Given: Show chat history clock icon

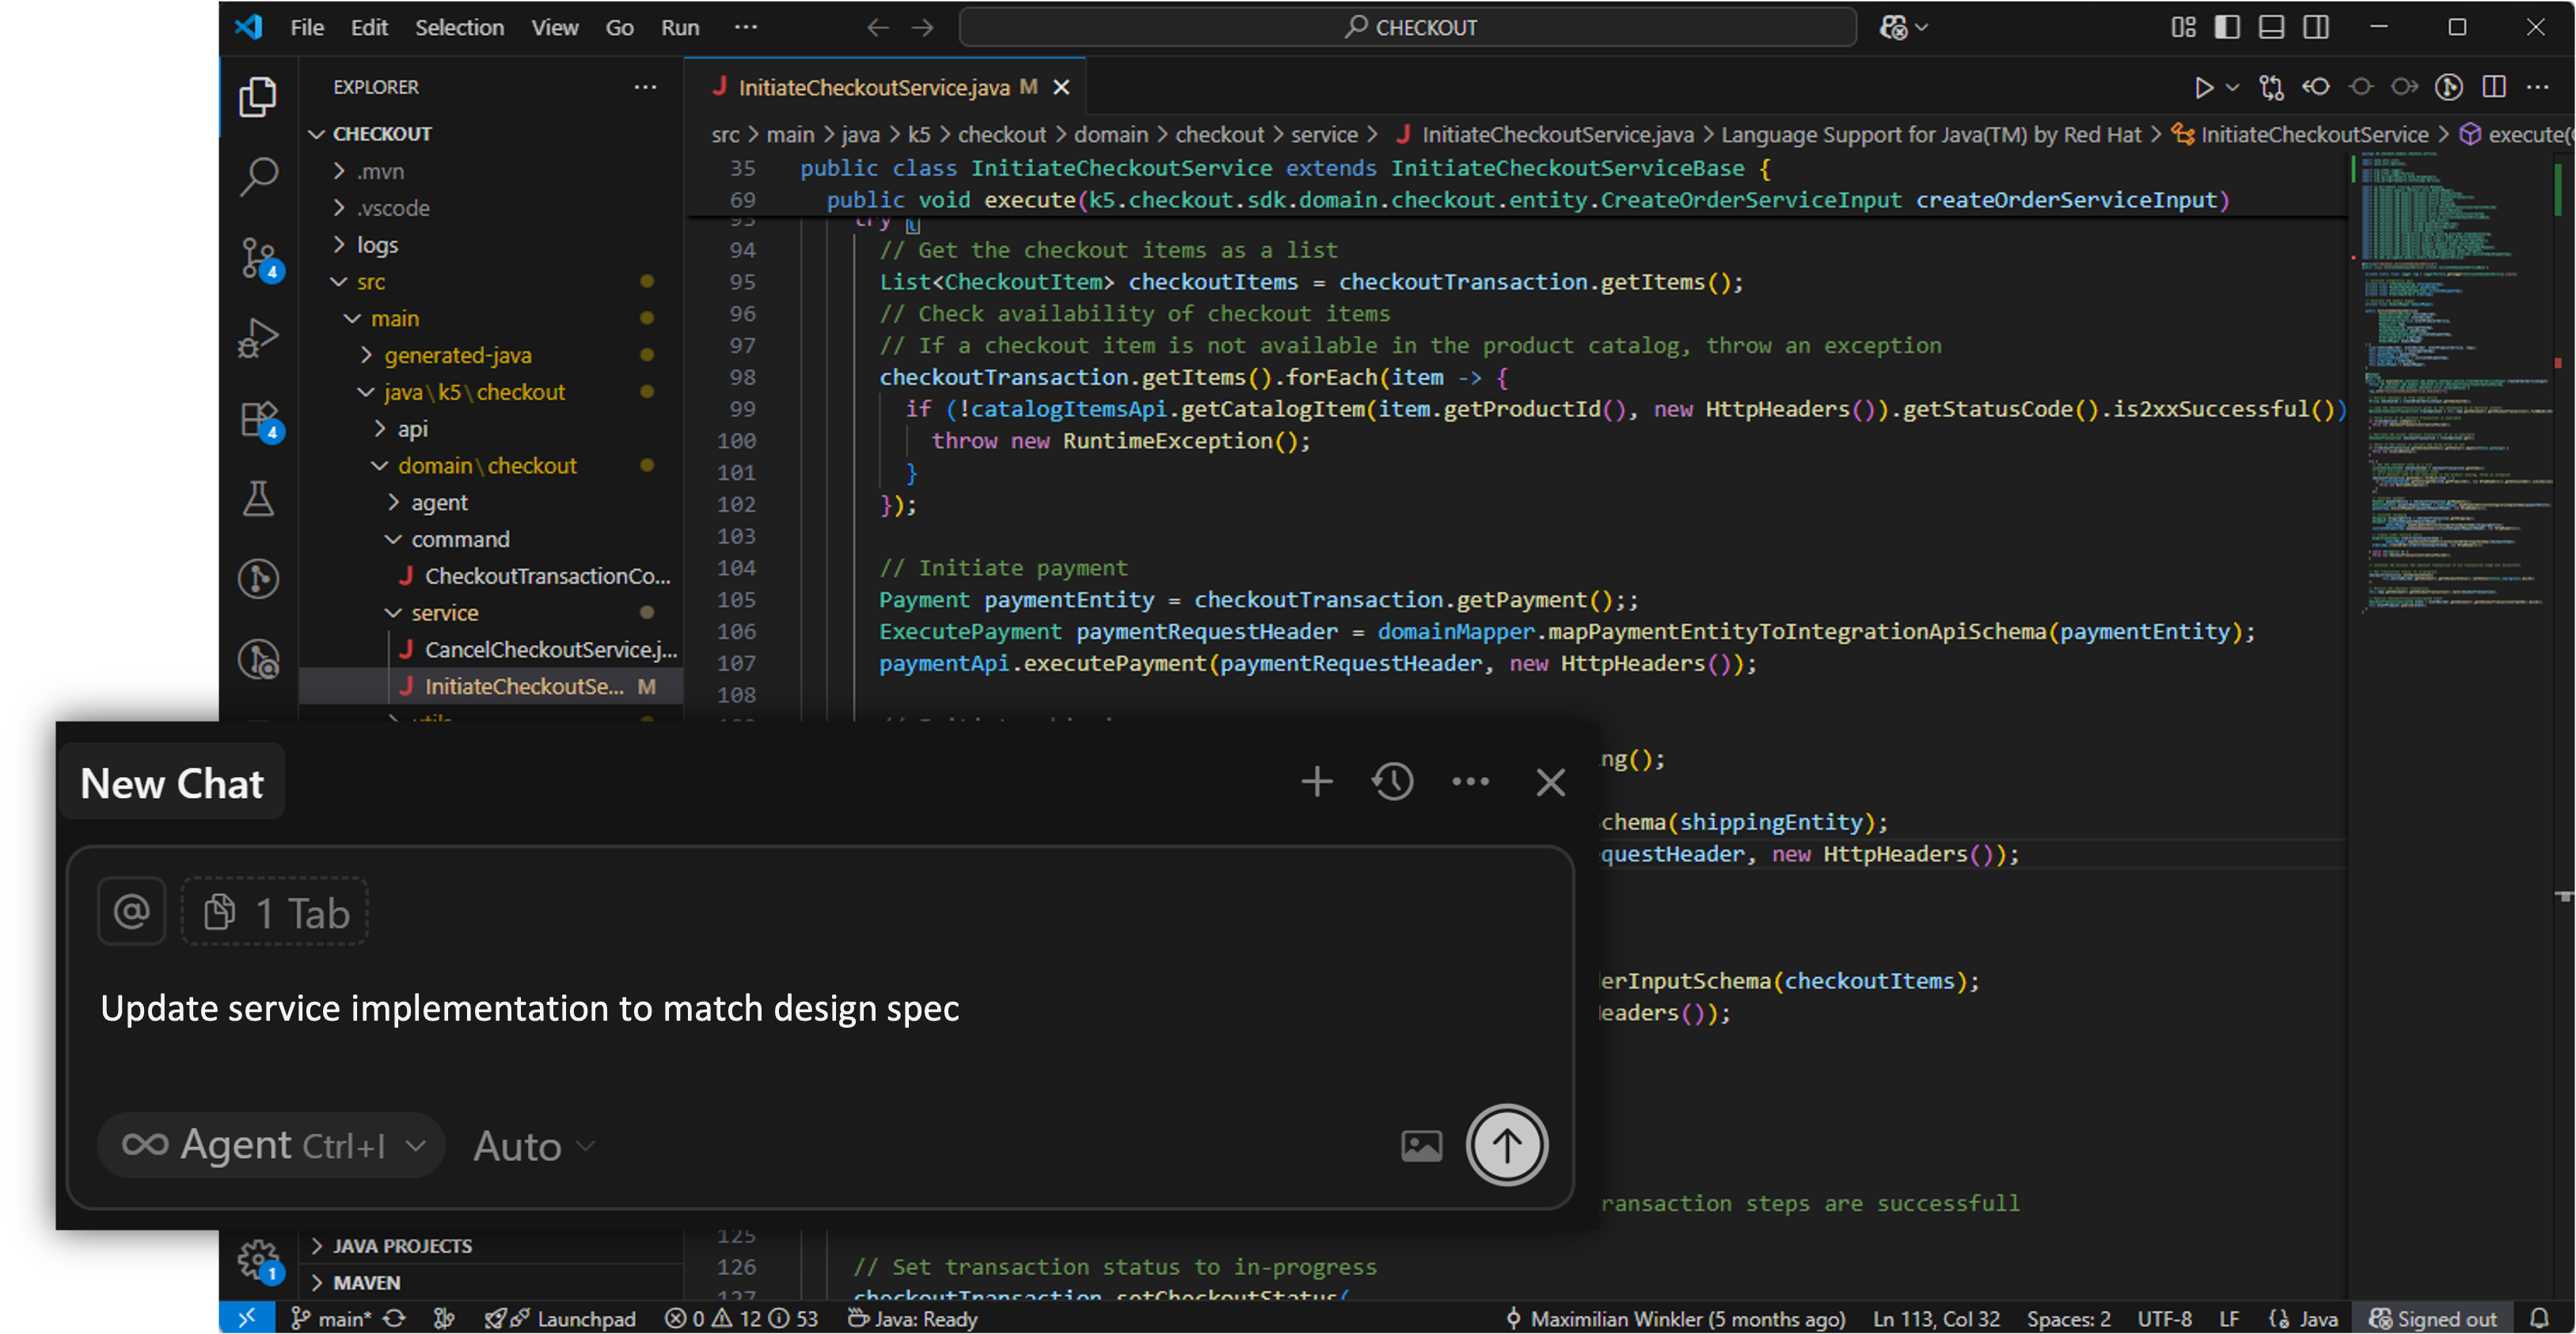Looking at the screenshot, I should 1393,782.
